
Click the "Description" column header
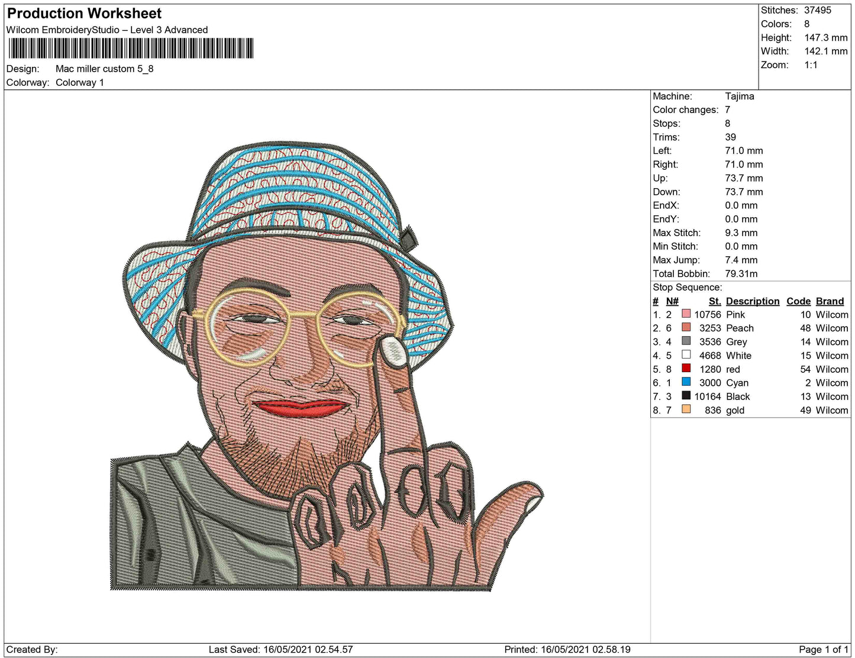point(753,301)
